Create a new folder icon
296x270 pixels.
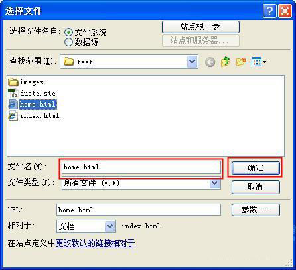[x=241, y=62]
